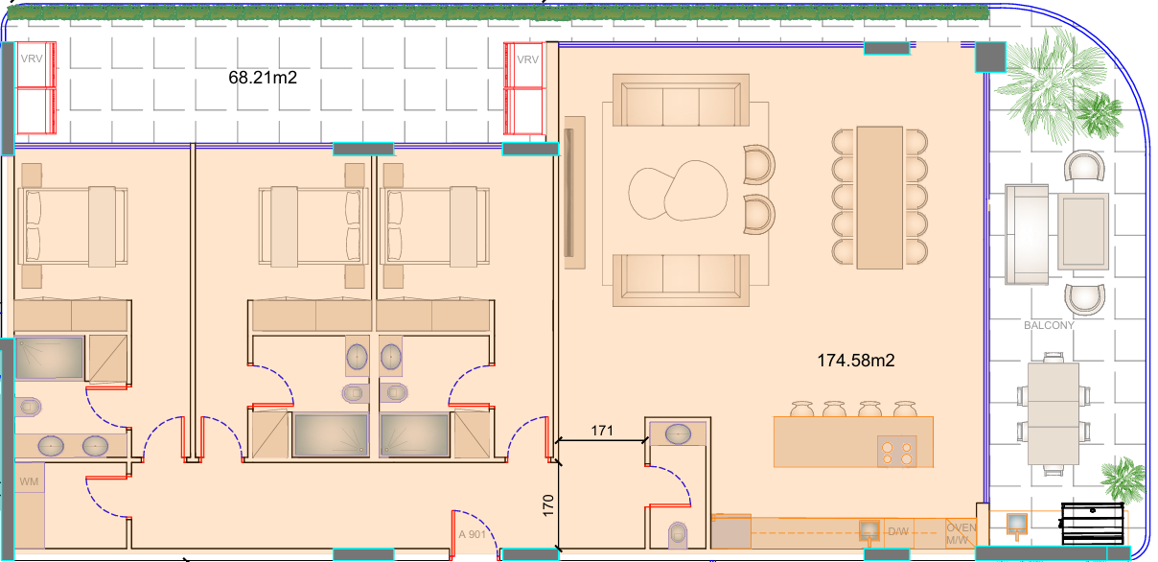
Task: Click the toilet in the guest WC
Action: [x=678, y=533]
